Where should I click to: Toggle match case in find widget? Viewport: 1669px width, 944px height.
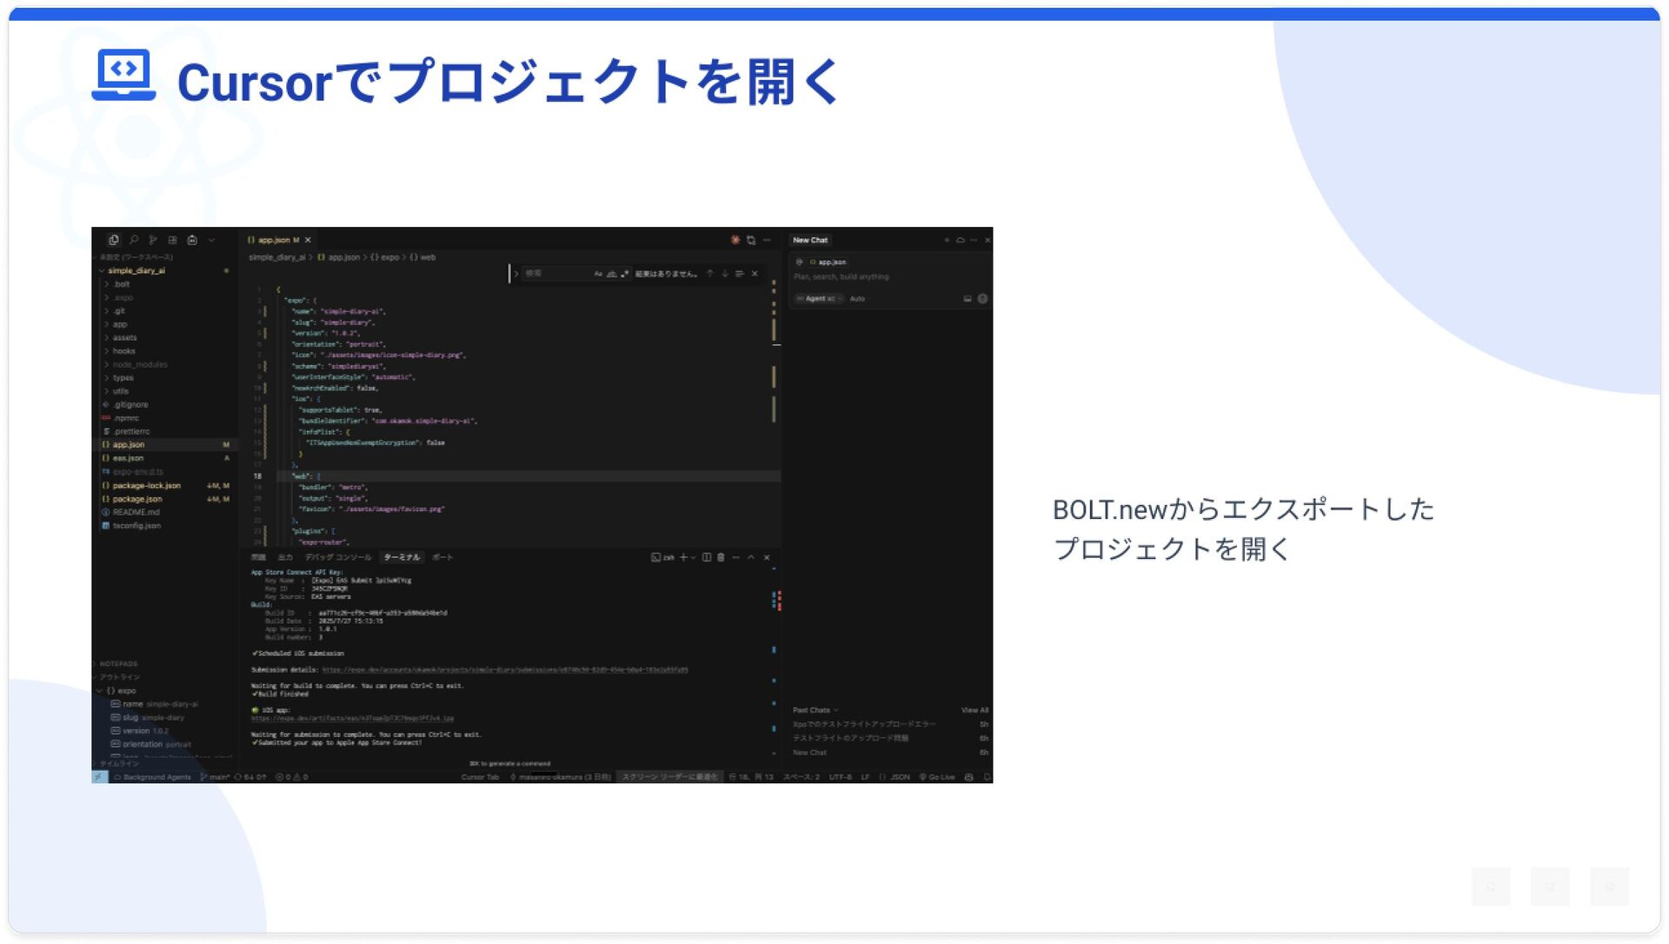point(598,274)
